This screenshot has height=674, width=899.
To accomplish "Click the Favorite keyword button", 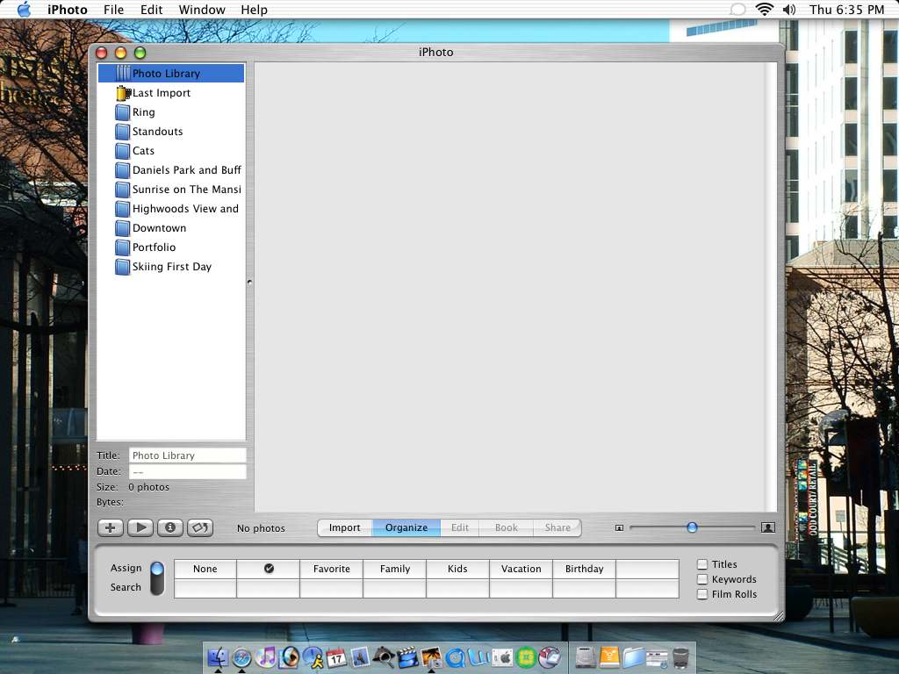I will pyautogui.click(x=331, y=569).
